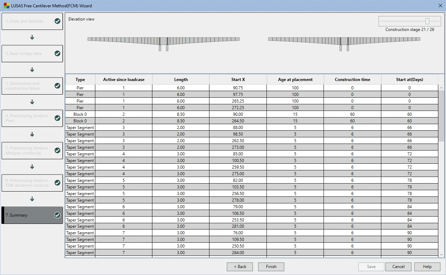Select the Summary step in wizard sidebar
The width and height of the screenshot is (446, 275).
[x=32, y=215]
